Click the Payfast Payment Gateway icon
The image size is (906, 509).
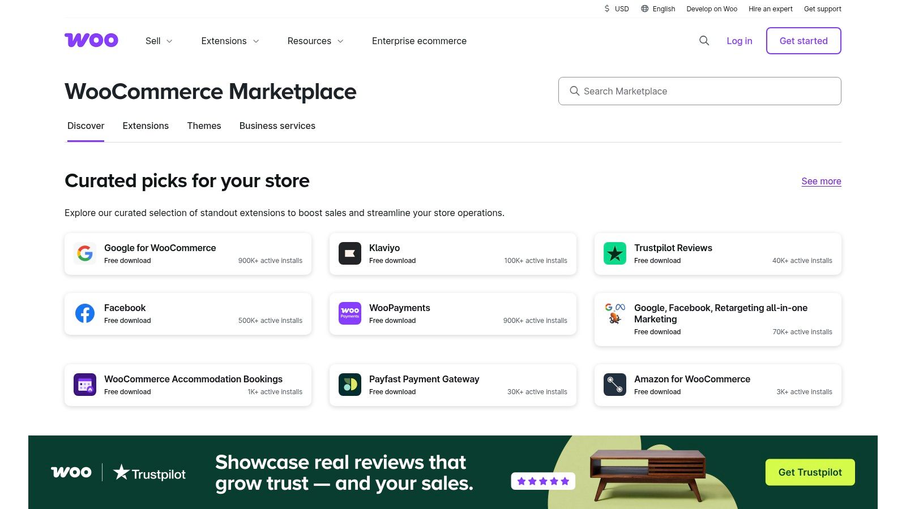(x=350, y=385)
